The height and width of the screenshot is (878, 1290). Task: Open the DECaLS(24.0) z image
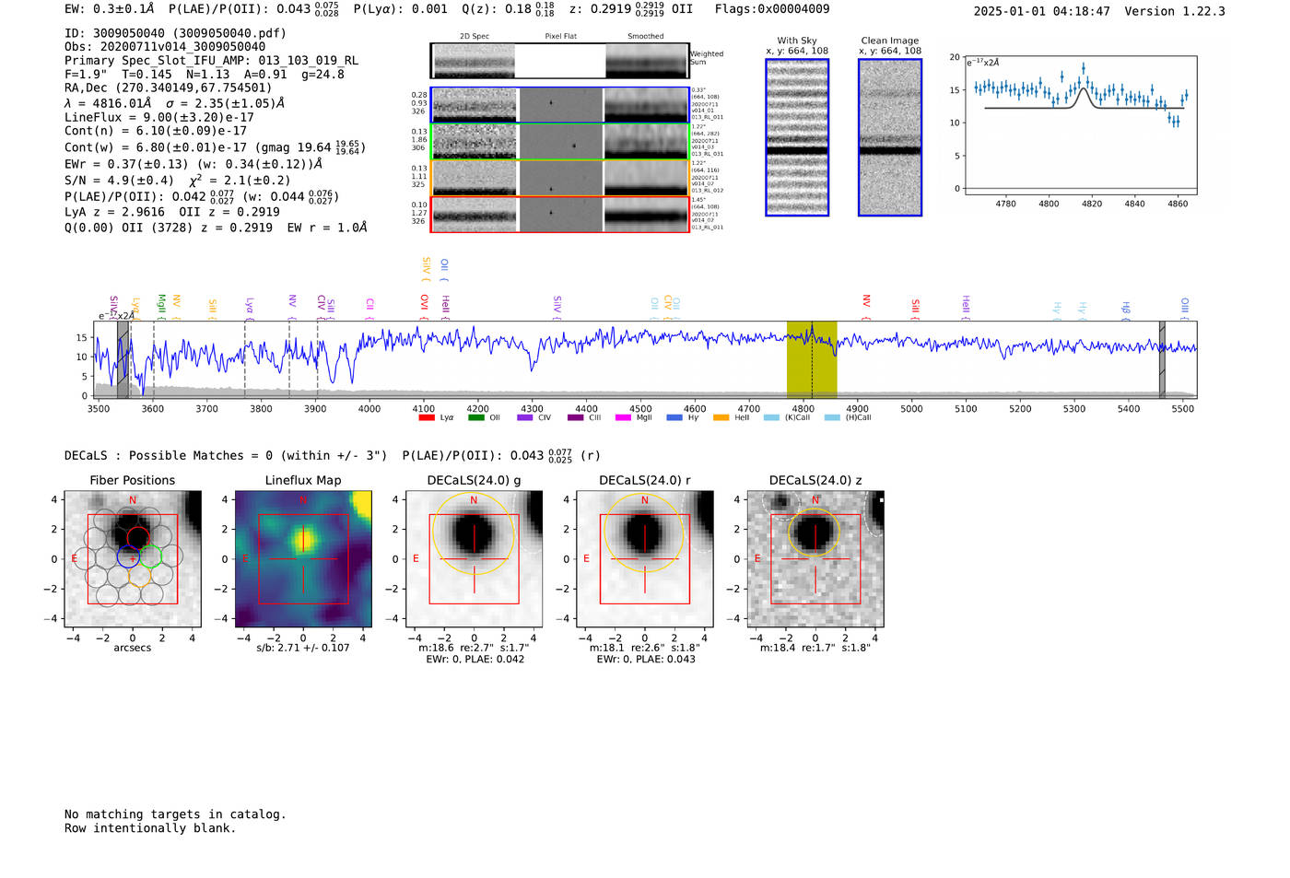click(x=815, y=559)
